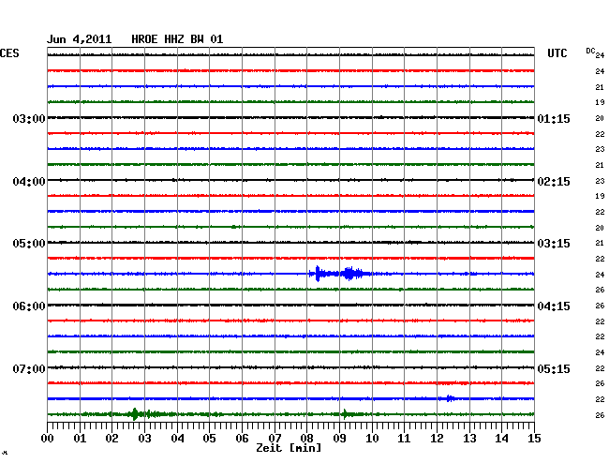Screen dimensions: 609x463
Task: Click the '03:00' local time label
Action: [x=29, y=118]
